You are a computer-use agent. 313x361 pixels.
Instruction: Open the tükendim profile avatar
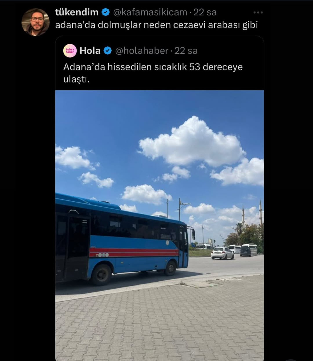pos(35,22)
